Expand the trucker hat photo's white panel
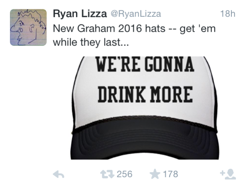The width and height of the screenshot is (252, 189). point(145,90)
